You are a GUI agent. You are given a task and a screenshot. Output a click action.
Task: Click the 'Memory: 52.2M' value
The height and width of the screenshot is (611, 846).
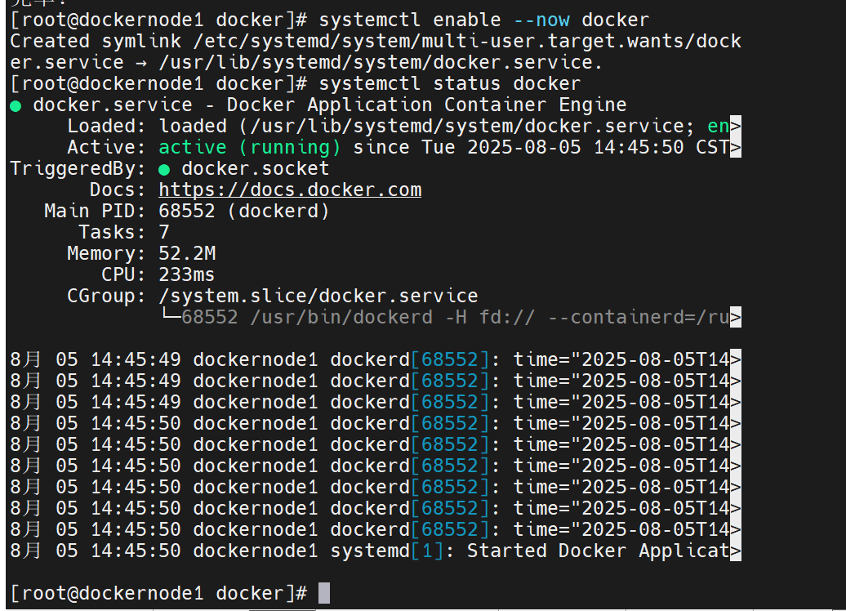point(187,253)
